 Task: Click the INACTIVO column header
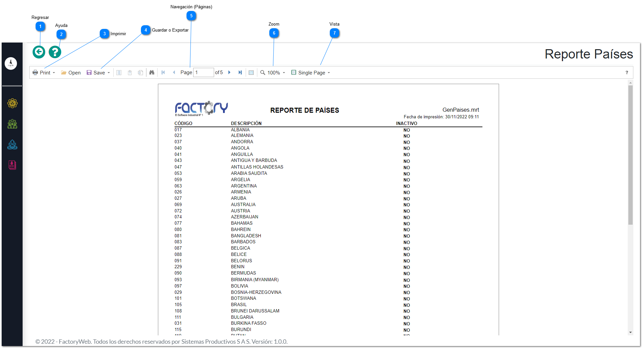(406, 123)
